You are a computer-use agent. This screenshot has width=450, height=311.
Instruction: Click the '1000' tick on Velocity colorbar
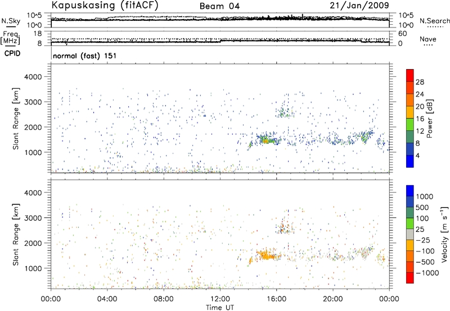pyautogui.click(x=424, y=196)
